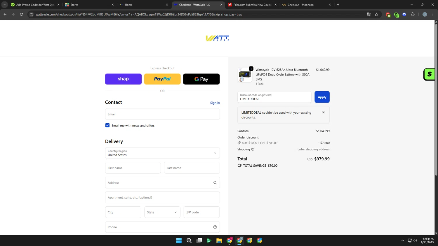View site information icon
The image size is (438, 246).
pyautogui.click(x=31, y=14)
